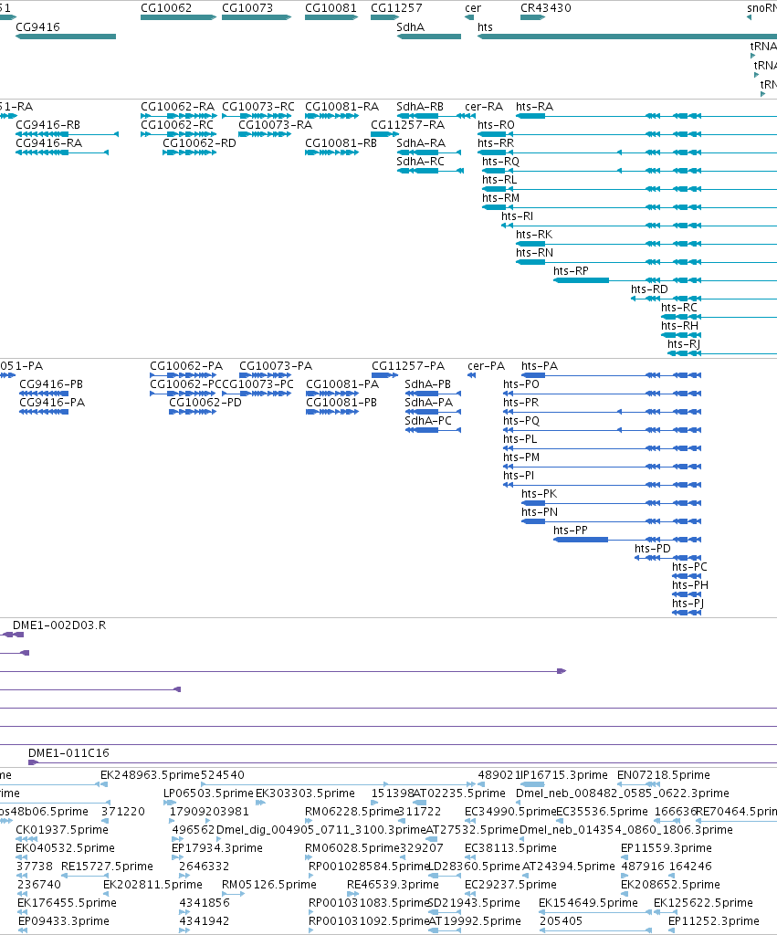The height and width of the screenshot is (935, 777).
Task: Select transcript CG11257-RA
Action: point(384,134)
